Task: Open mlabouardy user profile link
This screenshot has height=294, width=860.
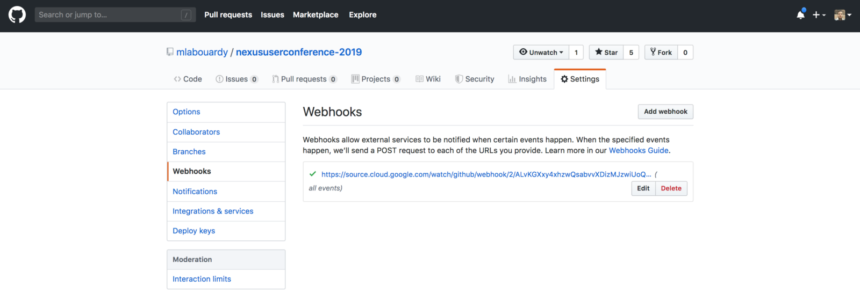Action: click(202, 52)
